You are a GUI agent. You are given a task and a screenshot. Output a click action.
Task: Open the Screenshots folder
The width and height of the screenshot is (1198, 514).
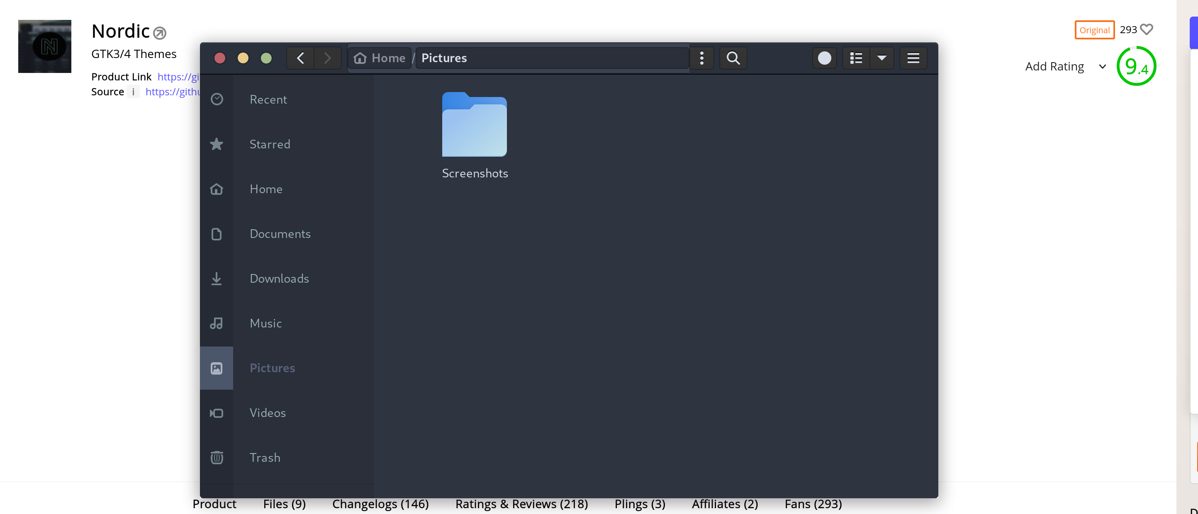point(475,124)
